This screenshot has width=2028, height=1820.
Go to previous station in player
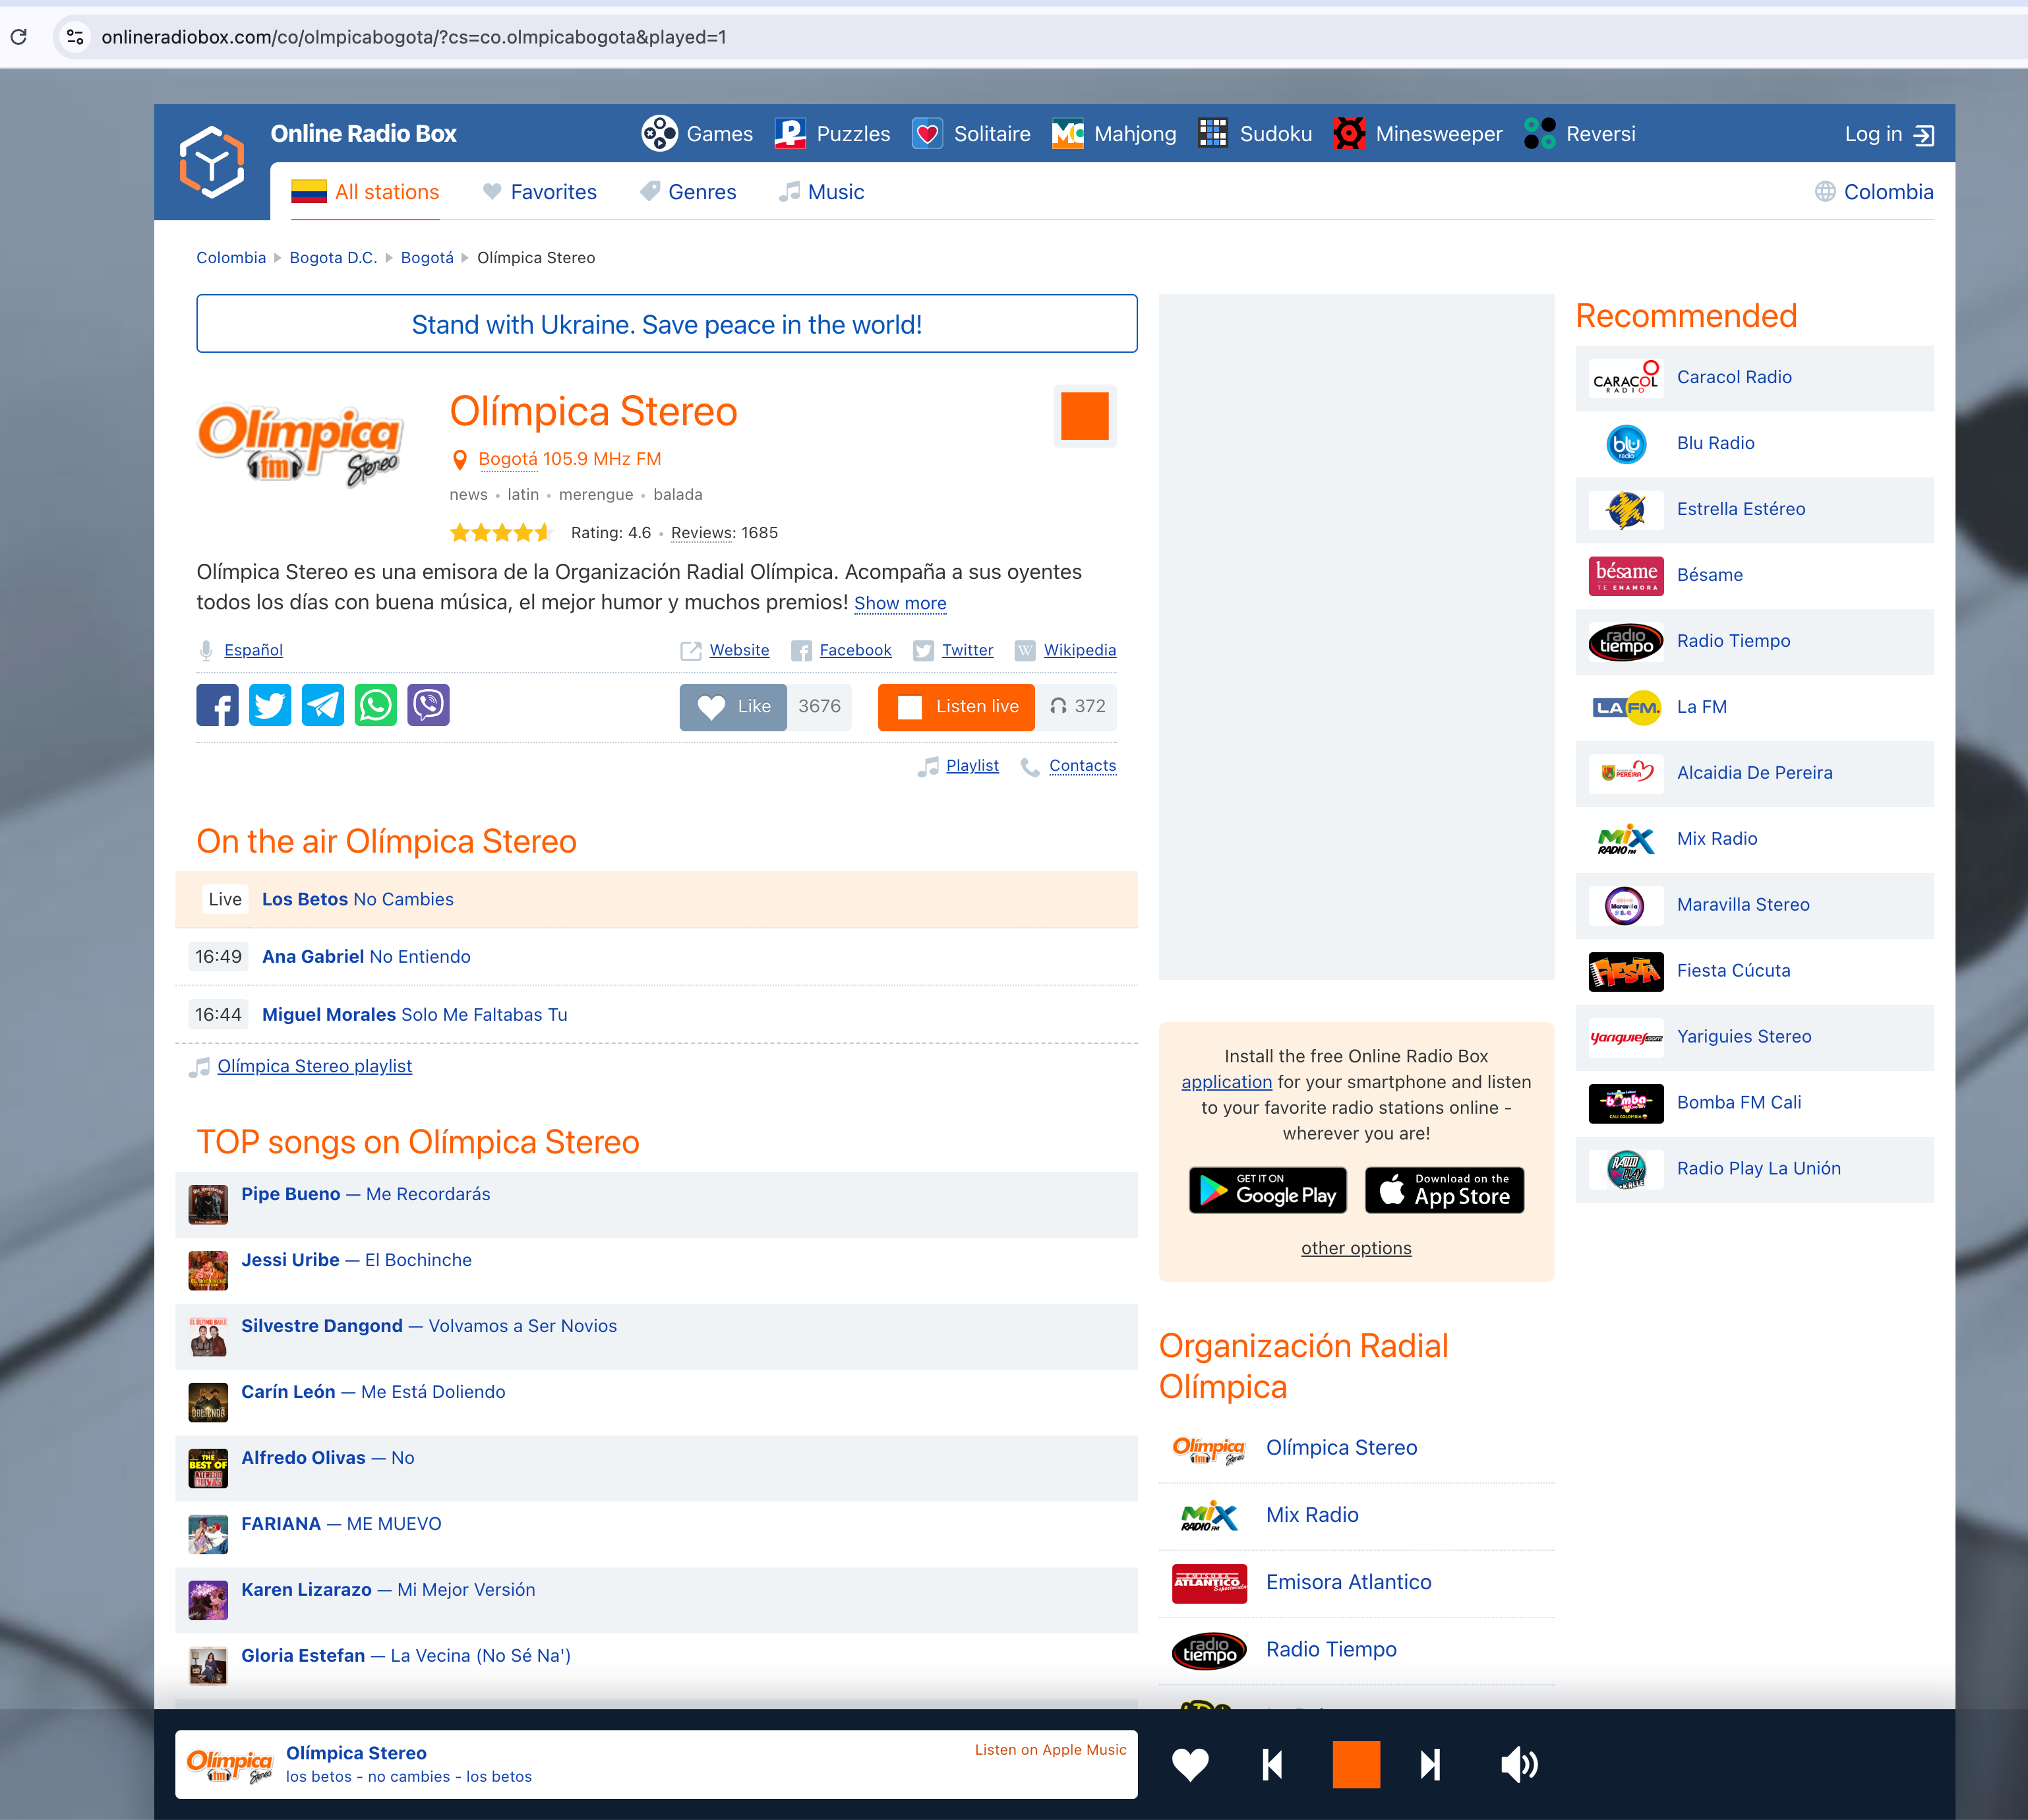coord(1272,1765)
